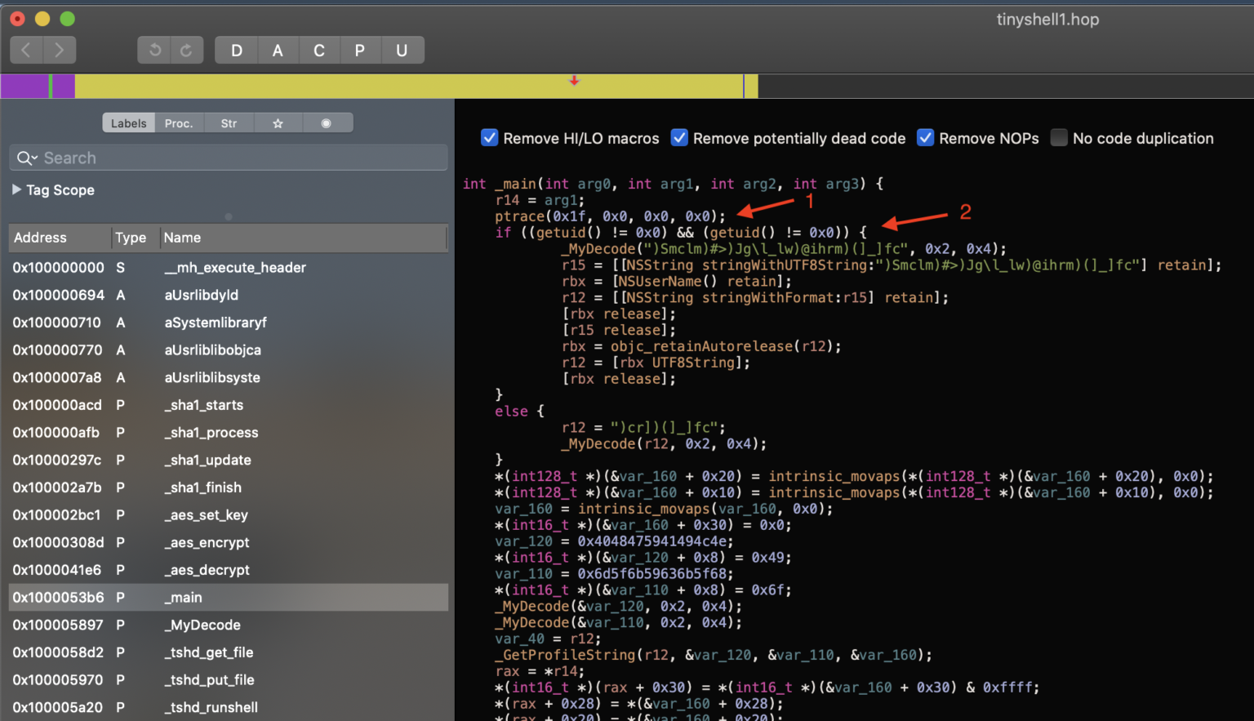
Task: Select the _tshd_put_file procedure
Action: click(x=229, y=680)
